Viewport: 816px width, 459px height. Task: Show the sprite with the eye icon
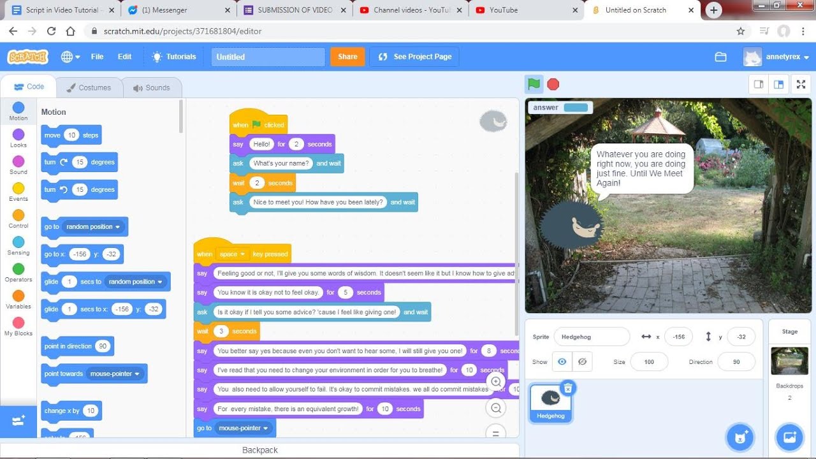click(562, 361)
